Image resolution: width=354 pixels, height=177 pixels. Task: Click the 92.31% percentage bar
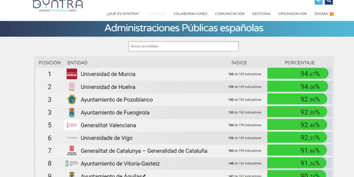tap(297, 137)
